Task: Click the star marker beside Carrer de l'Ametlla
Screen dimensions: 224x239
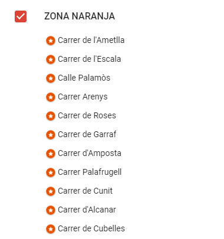Action: click(x=51, y=41)
